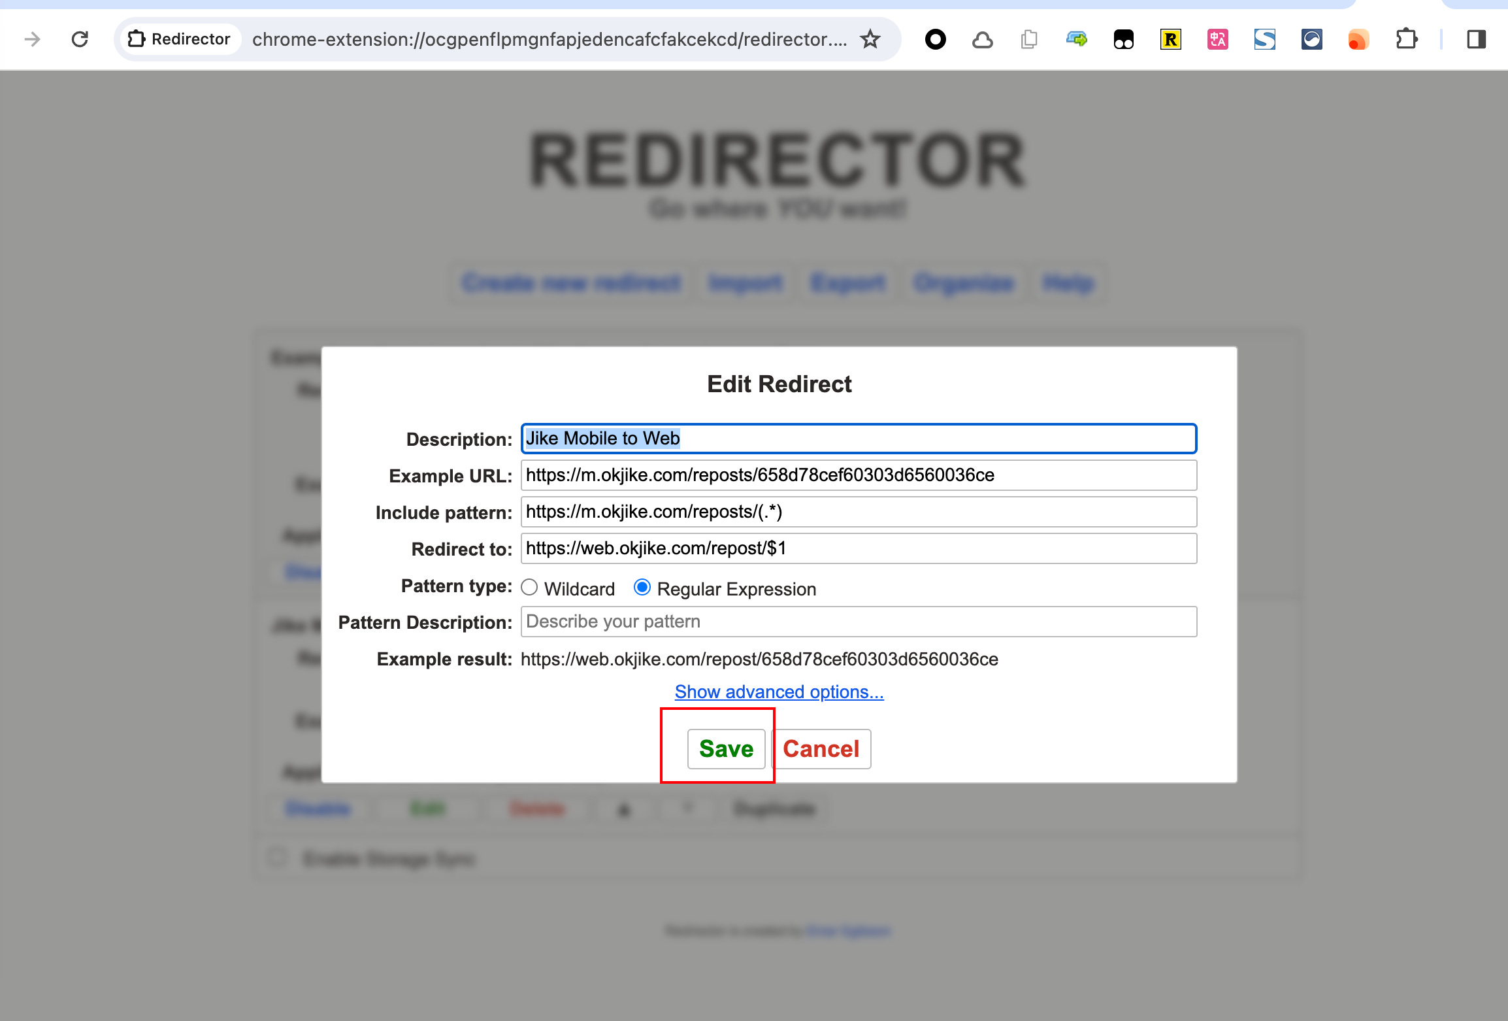This screenshot has width=1508, height=1021.
Task: Select the Wildcard pattern type
Action: [x=529, y=588]
